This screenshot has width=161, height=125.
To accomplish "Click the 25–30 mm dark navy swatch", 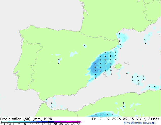I will tap(51, 122).
